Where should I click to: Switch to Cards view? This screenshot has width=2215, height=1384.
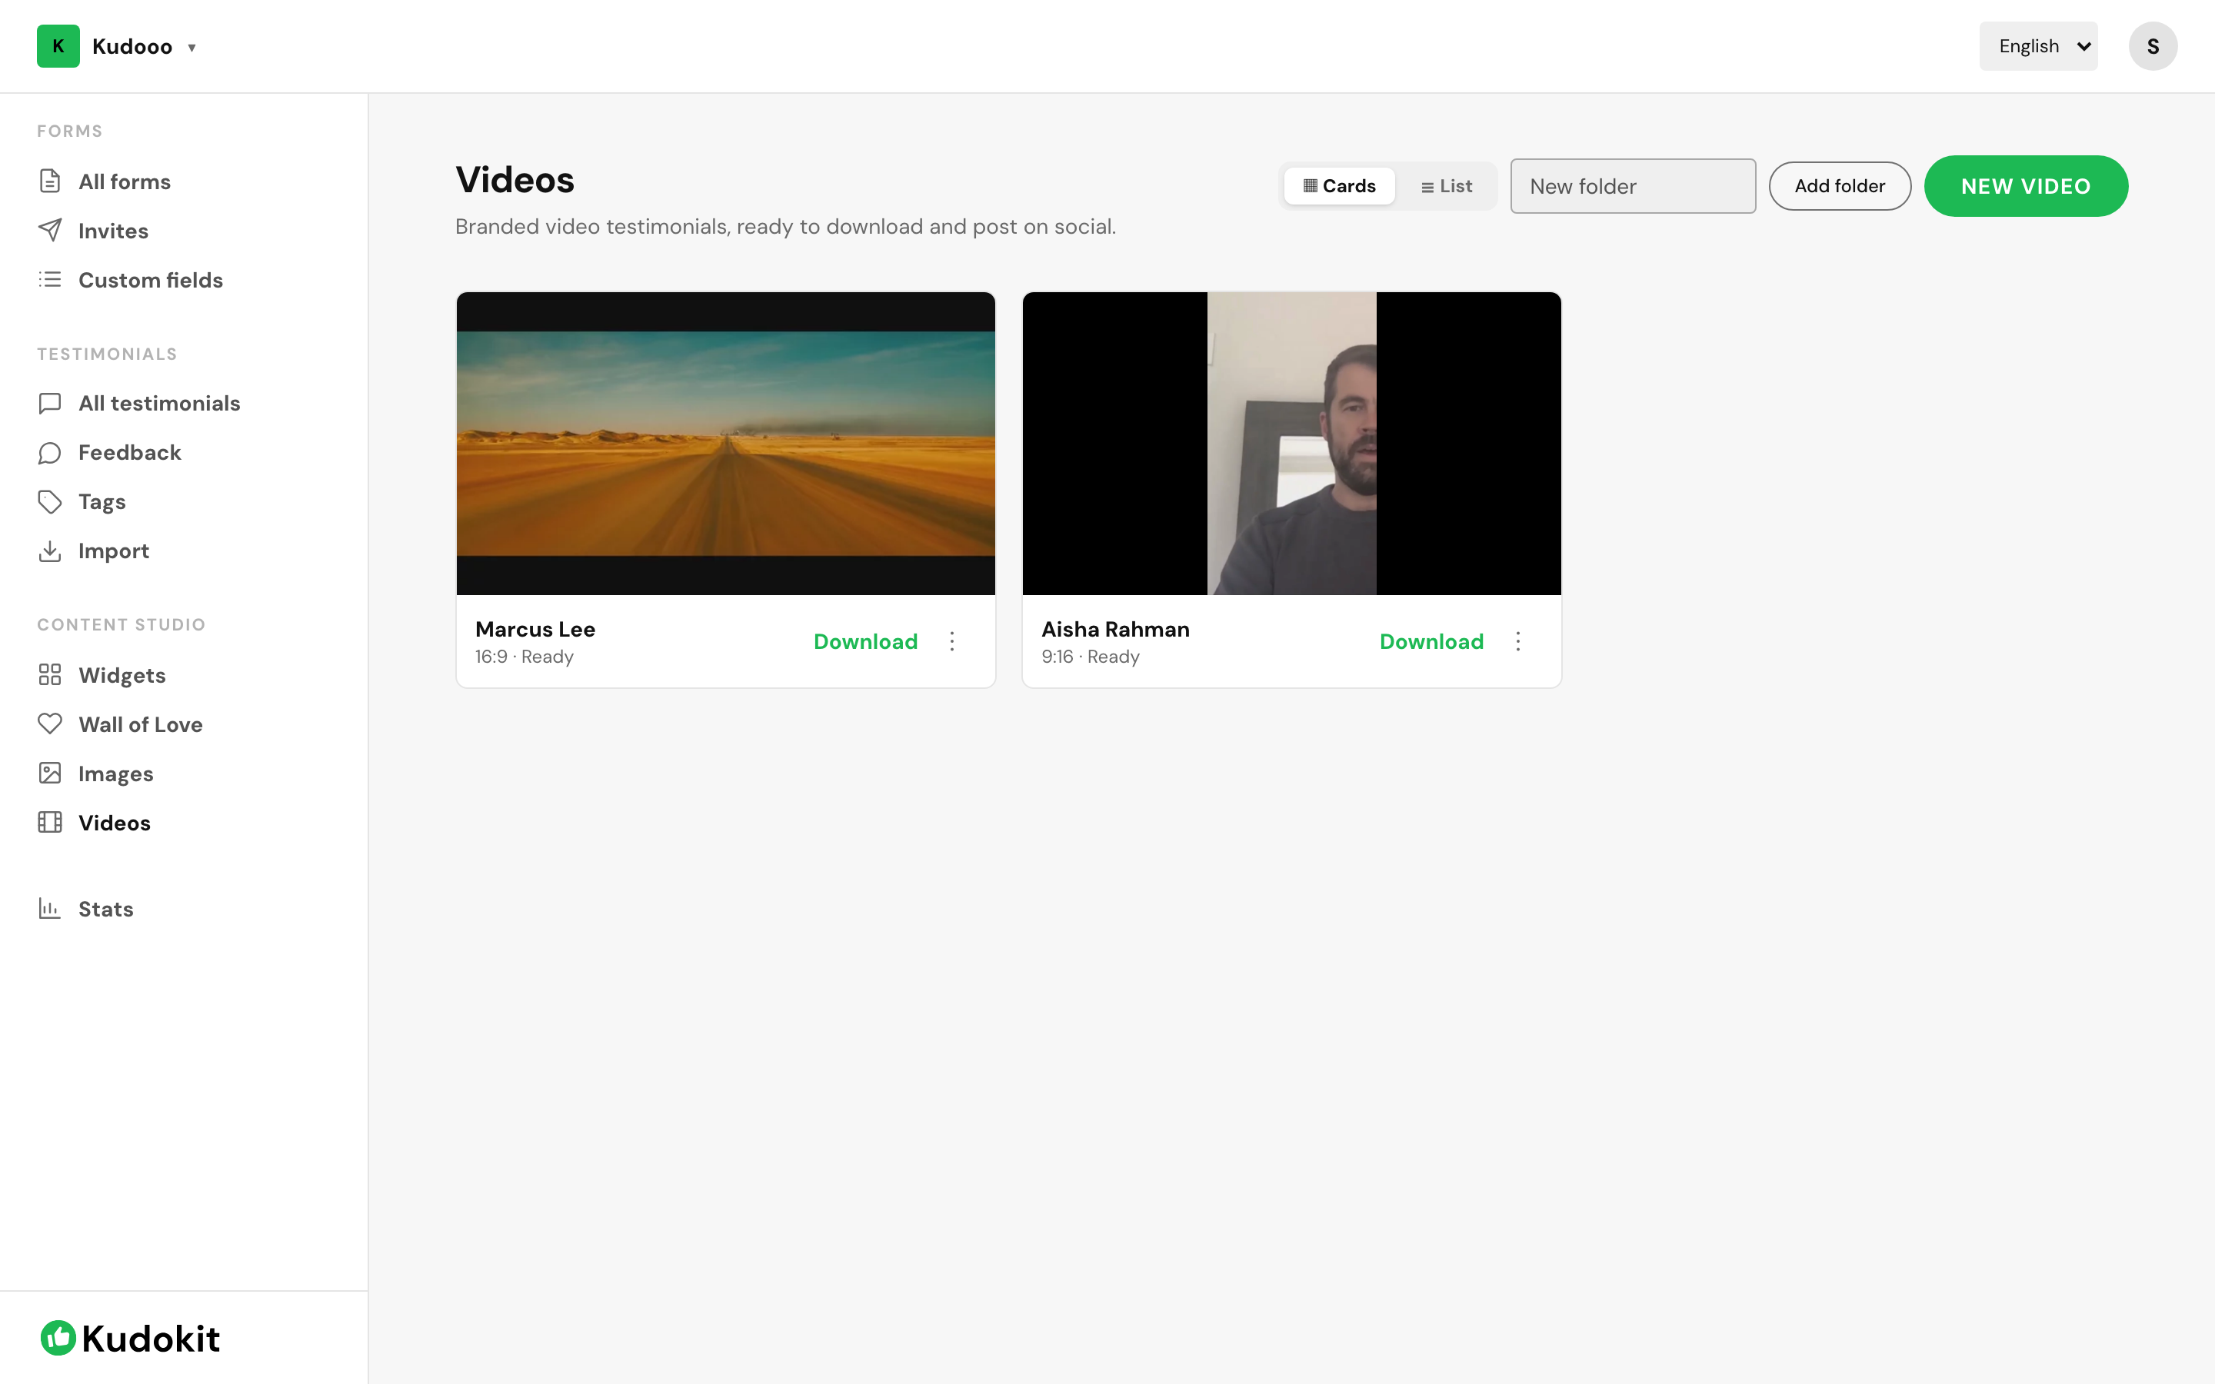[x=1339, y=186]
